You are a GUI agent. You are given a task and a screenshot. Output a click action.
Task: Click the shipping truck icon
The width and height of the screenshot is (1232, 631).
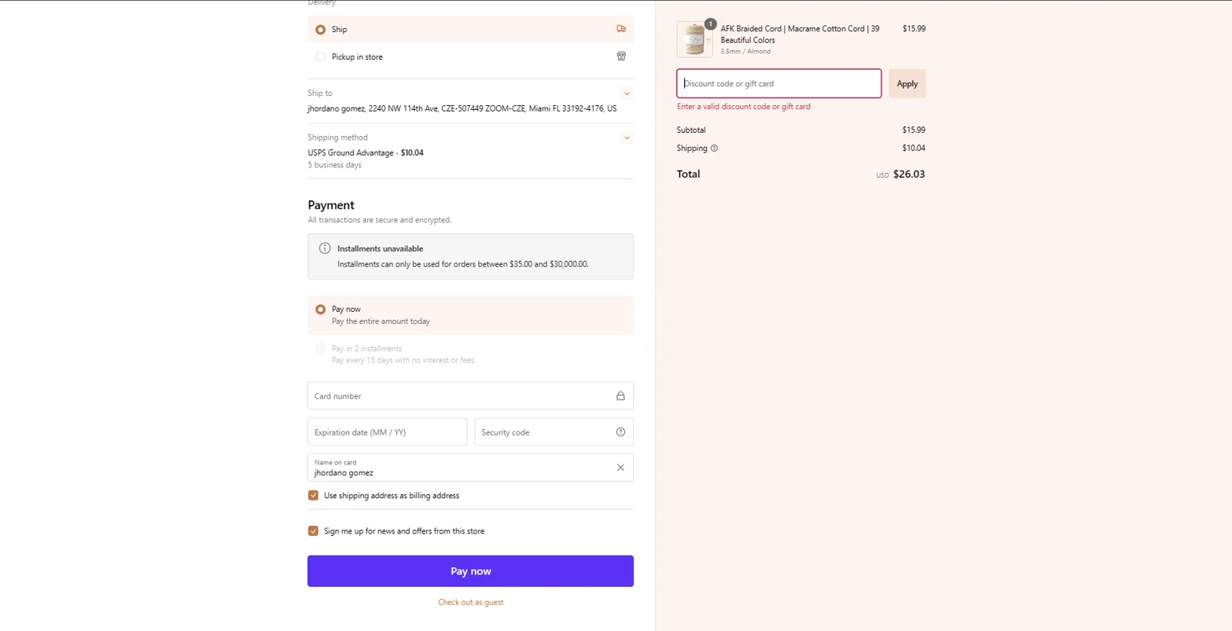pyautogui.click(x=621, y=29)
